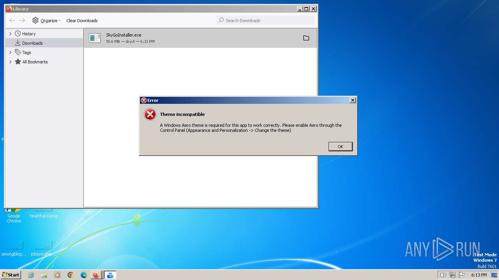The width and height of the screenshot is (499, 280).
Task: Maximize the Library window
Action: pyautogui.click(x=306, y=9)
